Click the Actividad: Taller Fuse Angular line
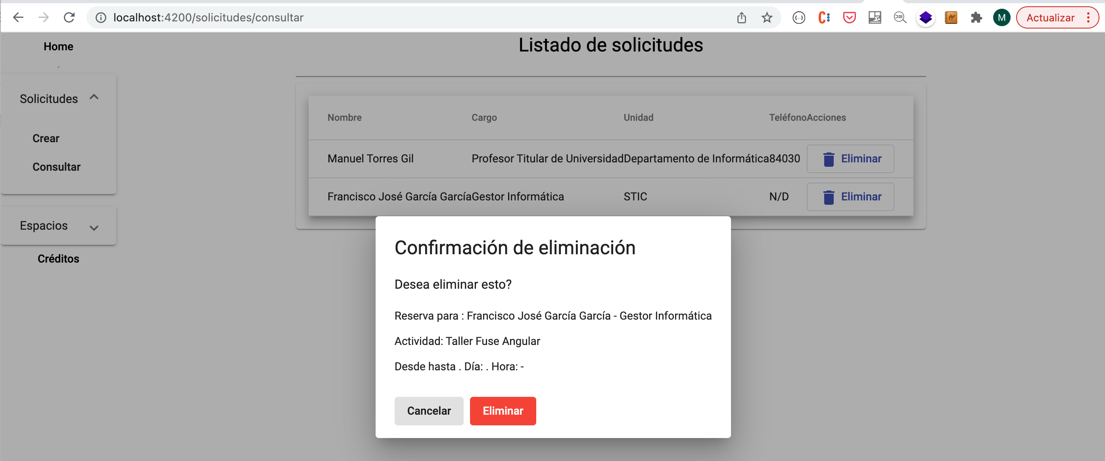 467,341
